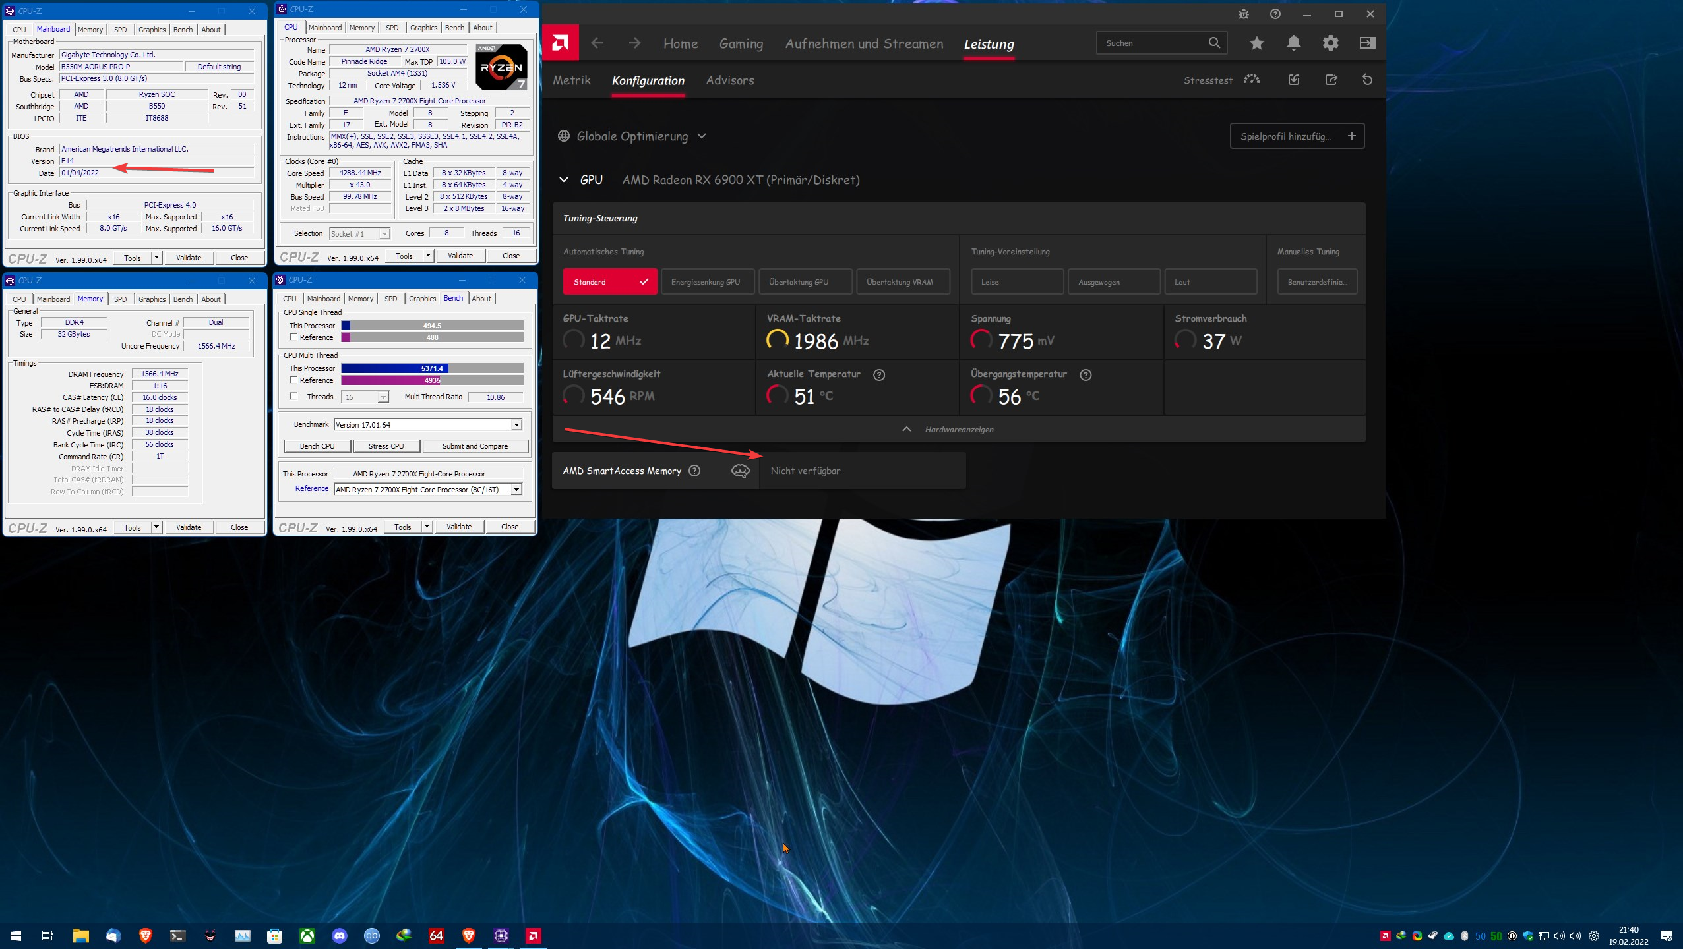
Task: Select Übertaktung GPU tuning button
Action: 805,282
